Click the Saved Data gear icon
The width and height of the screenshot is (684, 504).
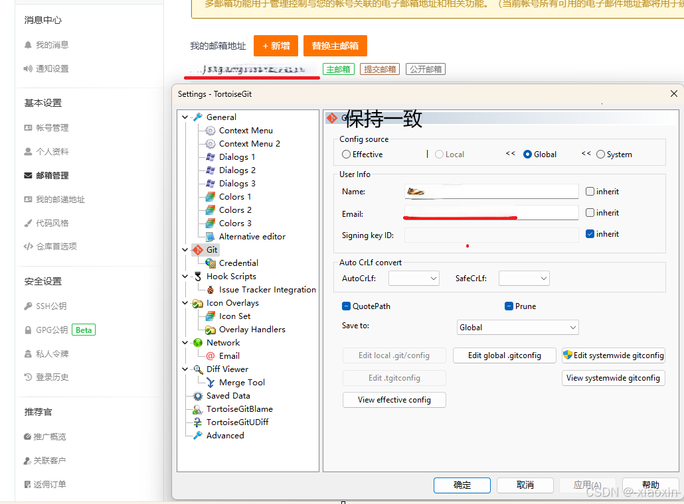coord(198,396)
